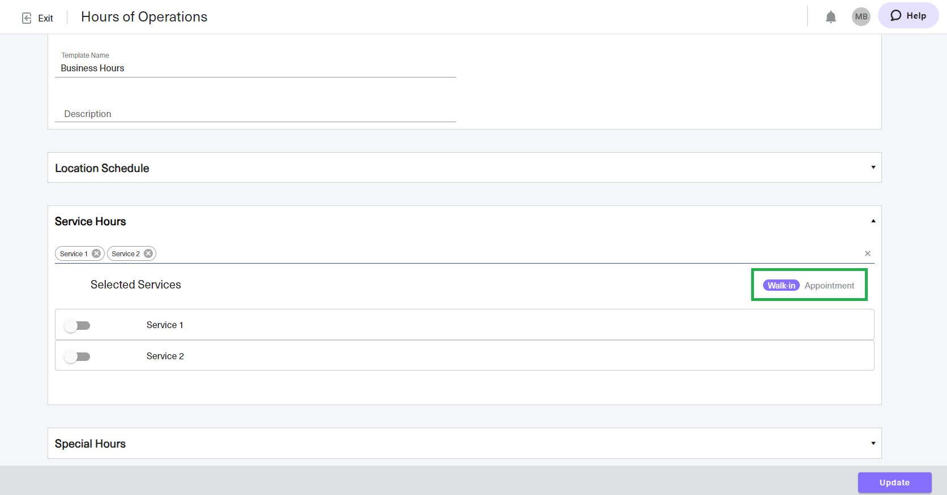Click the Service 2 row label
This screenshot has width=947, height=495.
[x=165, y=356]
